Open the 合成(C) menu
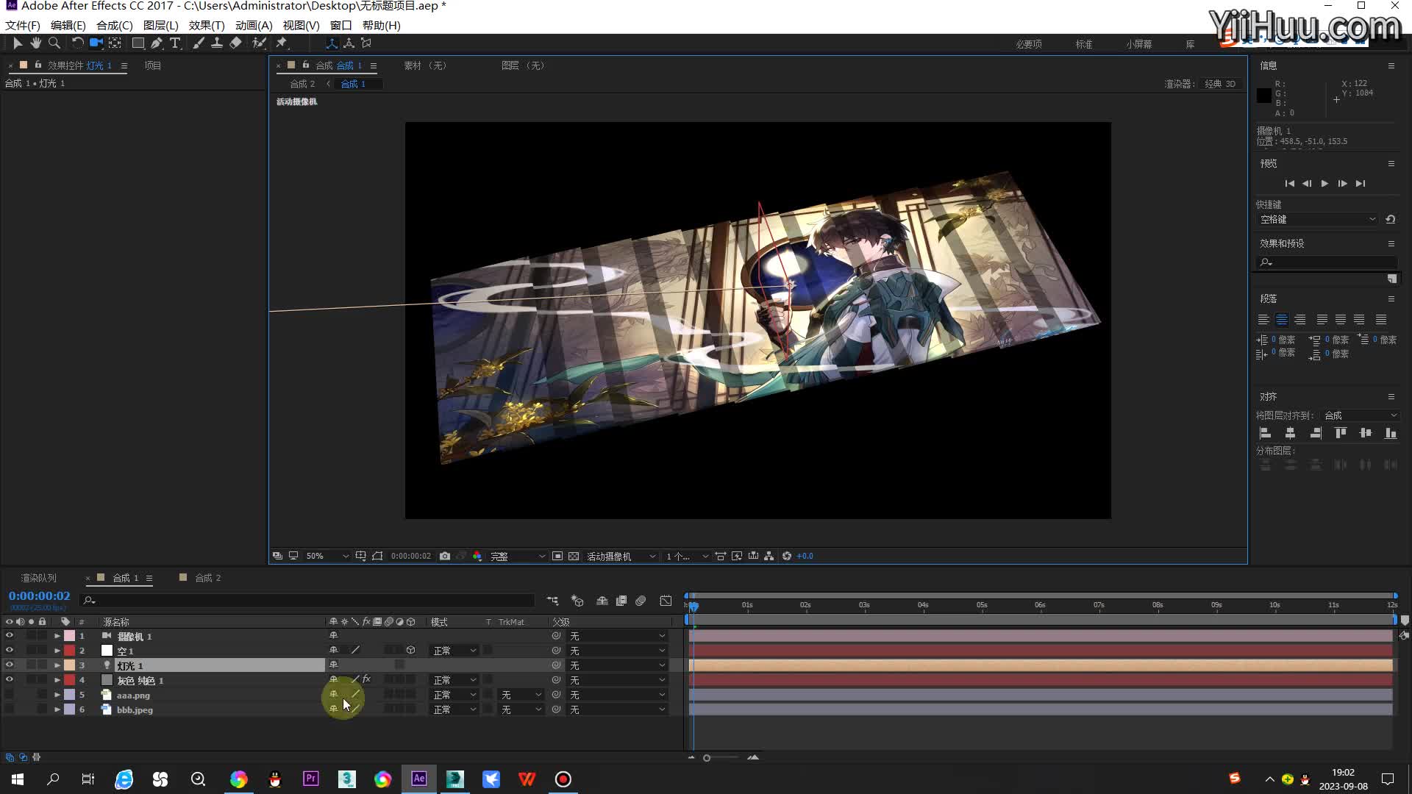Image resolution: width=1412 pixels, height=794 pixels. [x=115, y=25]
